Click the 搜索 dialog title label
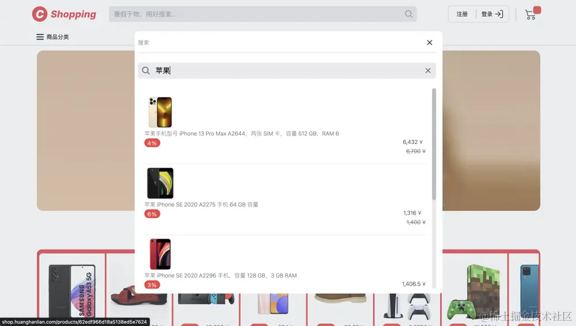Image resolution: width=576 pixels, height=326 pixels. coord(143,43)
